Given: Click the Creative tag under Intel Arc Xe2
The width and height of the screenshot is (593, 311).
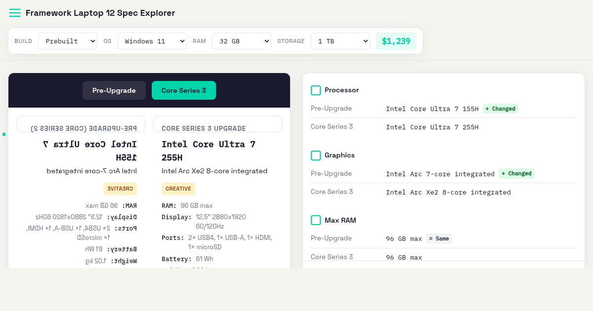Looking at the screenshot, I should tap(178, 189).
